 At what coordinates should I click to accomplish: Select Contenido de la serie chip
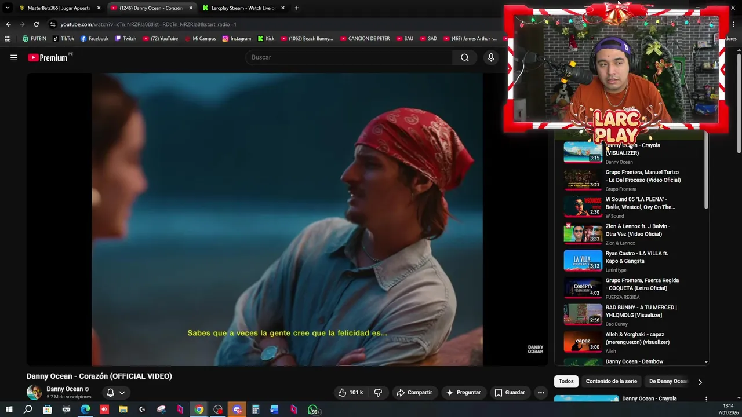click(x=611, y=381)
